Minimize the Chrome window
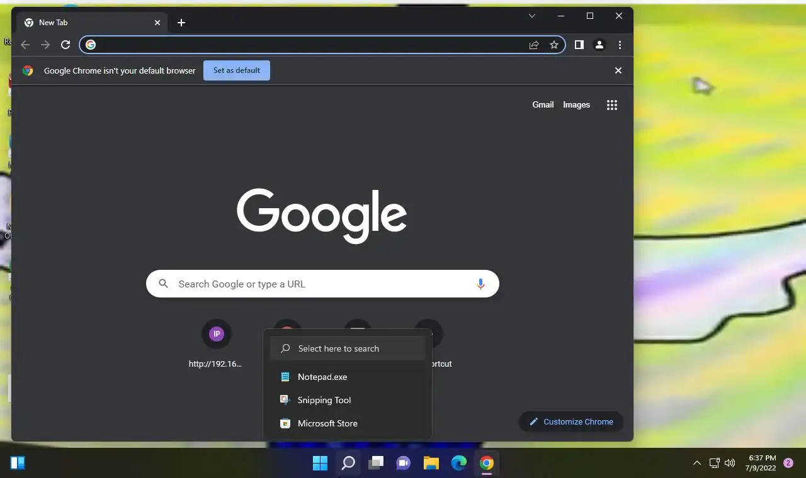This screenshot has width=806, height=478. (x=560, y=16)
